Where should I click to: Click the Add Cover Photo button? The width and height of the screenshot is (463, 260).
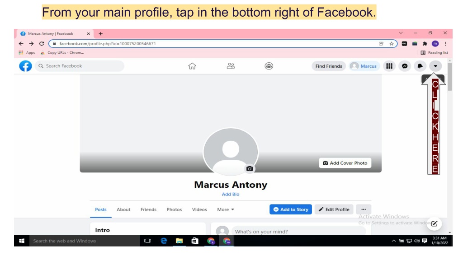pos(345,163)
